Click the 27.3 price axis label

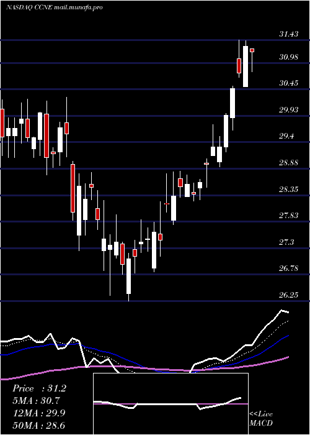coord(286,242)
